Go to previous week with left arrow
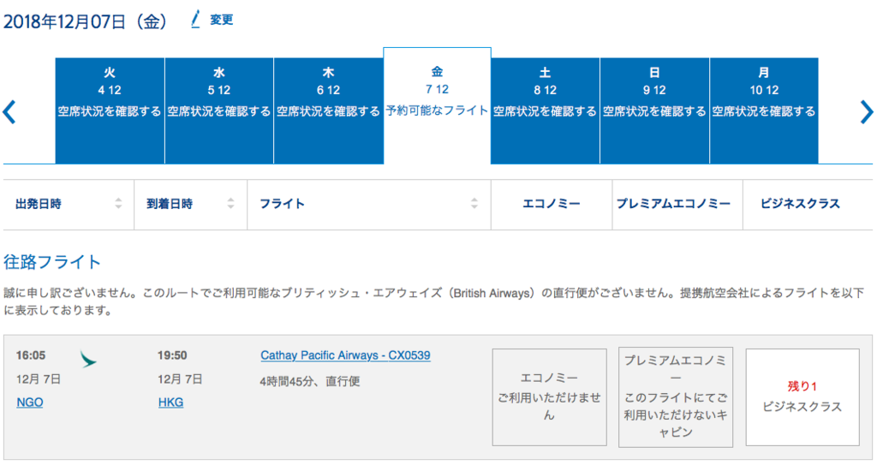This screenshot has height=465, width=877. pyautogui.click(x=9, y=112)
